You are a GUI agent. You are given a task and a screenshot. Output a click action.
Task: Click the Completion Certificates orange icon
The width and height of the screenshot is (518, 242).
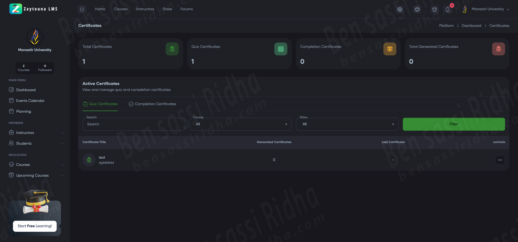pos(390,49)
